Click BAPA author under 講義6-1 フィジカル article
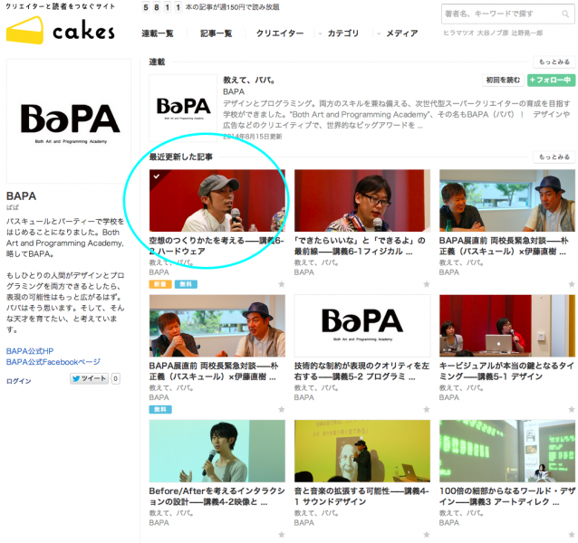This screenshot has width=578, height=543. click(304, 272)
